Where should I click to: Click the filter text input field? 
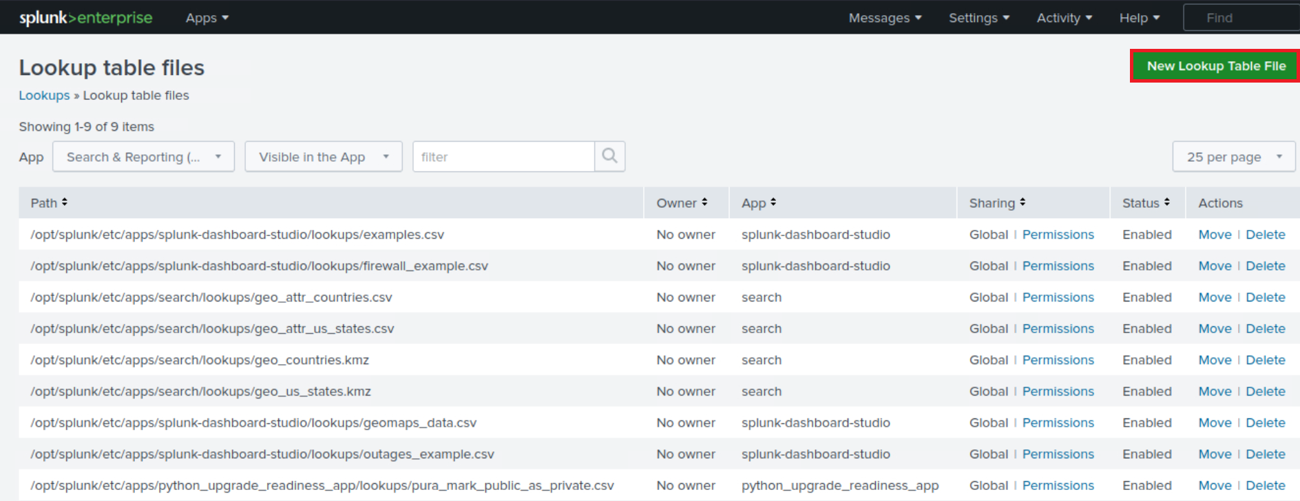[504, 157]
